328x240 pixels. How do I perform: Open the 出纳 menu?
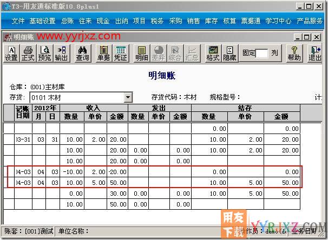[x=122, y=21]
